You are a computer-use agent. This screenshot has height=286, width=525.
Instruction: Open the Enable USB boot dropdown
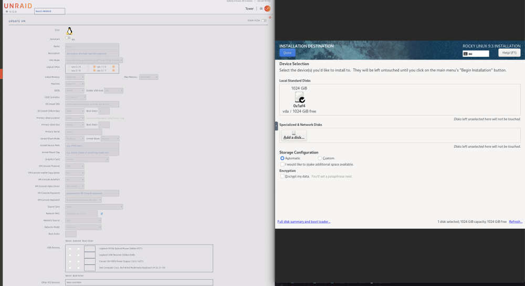(114, 90)
